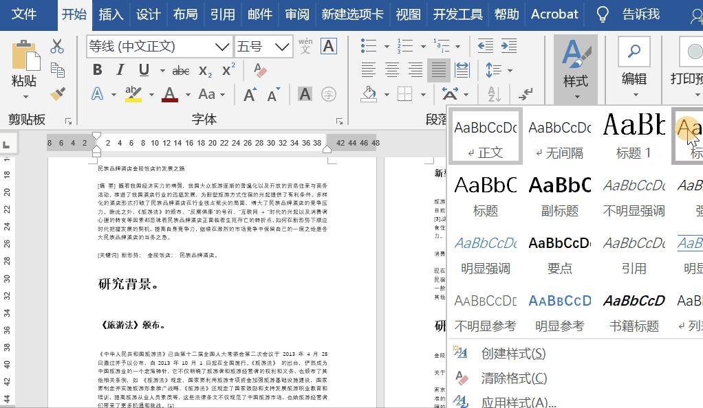Open the Phonetic Guide (拼音指南)
Screen dimensions: 703x408
(305, 46)
